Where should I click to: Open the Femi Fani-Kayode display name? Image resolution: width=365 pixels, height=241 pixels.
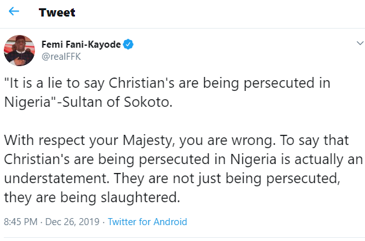(81, 45)
